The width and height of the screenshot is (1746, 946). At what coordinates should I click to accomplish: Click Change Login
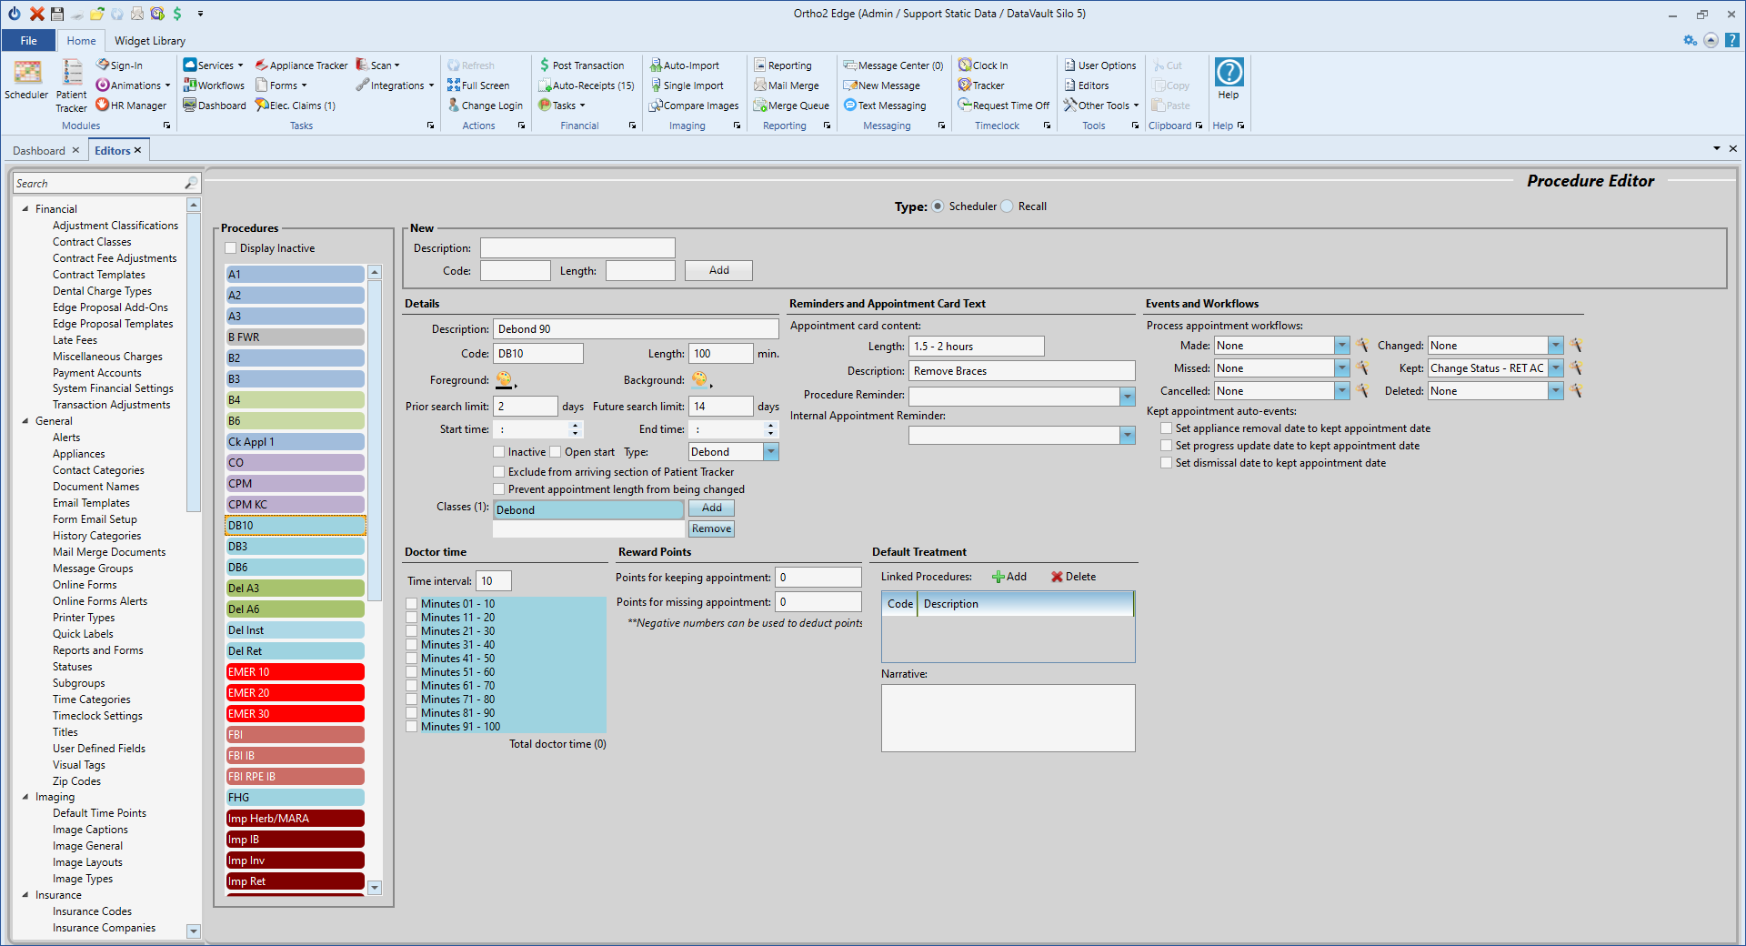[485, 106]
